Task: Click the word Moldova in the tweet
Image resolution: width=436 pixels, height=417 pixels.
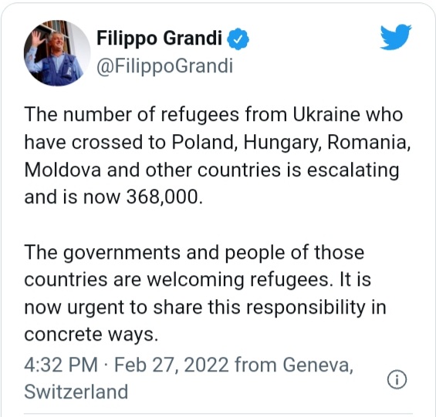Action: [63, 170]
